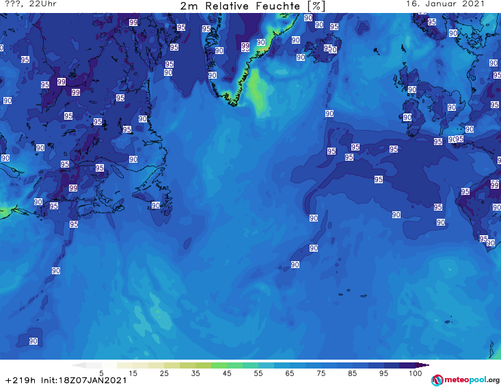Click Ireland on the humidity map

(x=413, y=117)
